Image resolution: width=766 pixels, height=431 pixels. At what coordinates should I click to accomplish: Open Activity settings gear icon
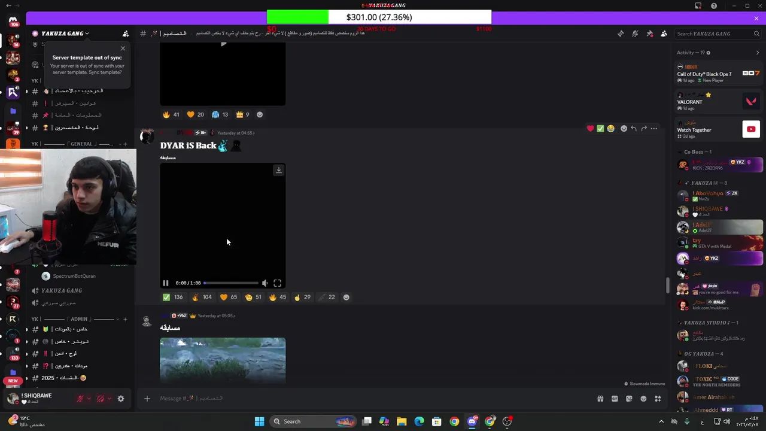(x=709, y=53)
